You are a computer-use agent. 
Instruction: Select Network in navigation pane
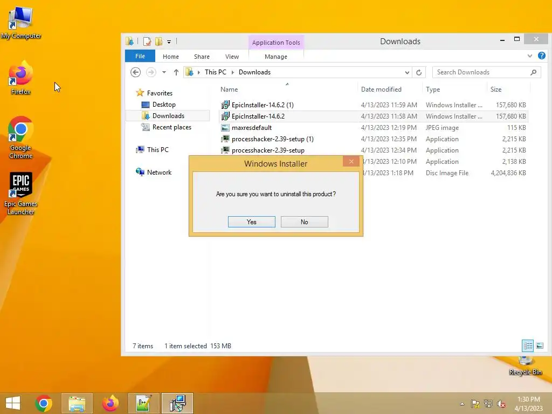pos(159,172)
